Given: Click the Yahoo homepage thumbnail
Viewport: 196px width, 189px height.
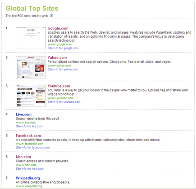Looking at the screenshot, I should pyautogui.click(x=31, y=67).
